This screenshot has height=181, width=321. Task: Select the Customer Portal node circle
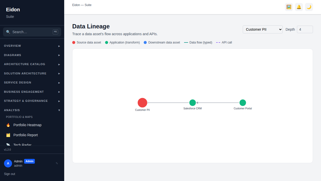[x=243, y=103]
